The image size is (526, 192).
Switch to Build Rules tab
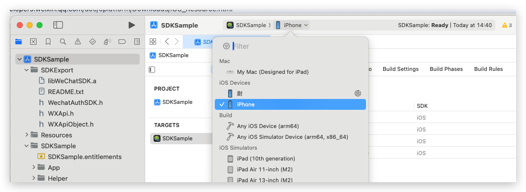pos(488,69)
